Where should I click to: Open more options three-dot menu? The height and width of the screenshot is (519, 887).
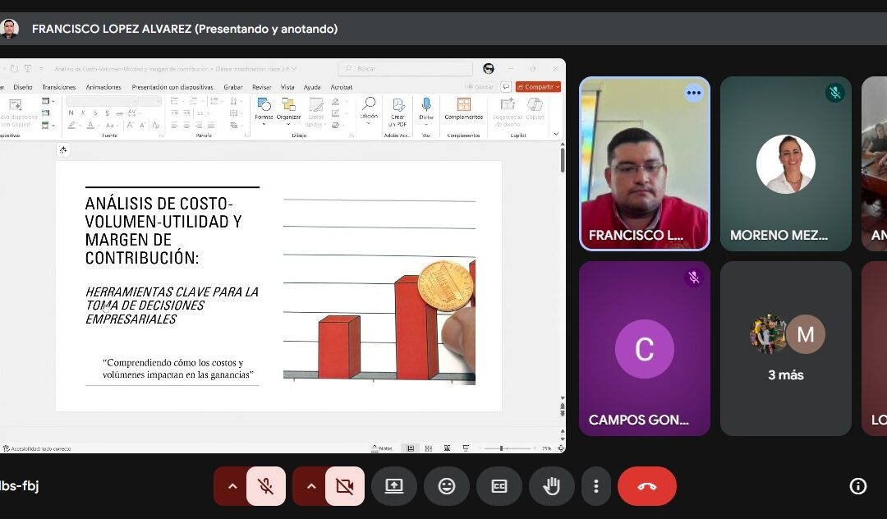coord(596,486)
